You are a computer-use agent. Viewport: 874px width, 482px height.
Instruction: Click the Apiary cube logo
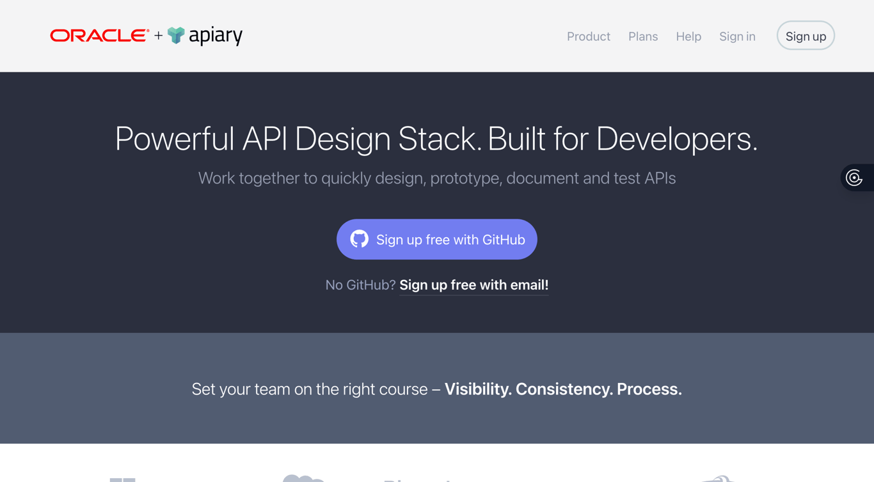[x=176, y=36]
